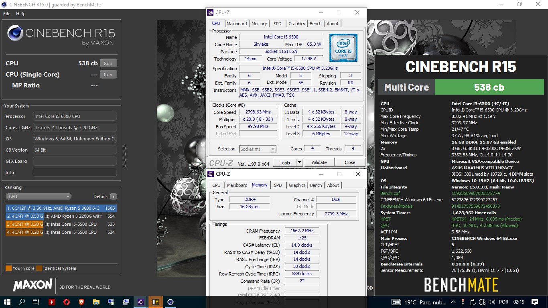Switch to Graphics tab in lower CPU-Z
Image resolution: width=548 pixels, height=308 pixels.
click(297, 185)
